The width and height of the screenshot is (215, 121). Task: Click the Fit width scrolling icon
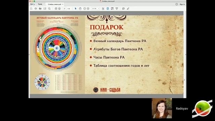[103, 8]
